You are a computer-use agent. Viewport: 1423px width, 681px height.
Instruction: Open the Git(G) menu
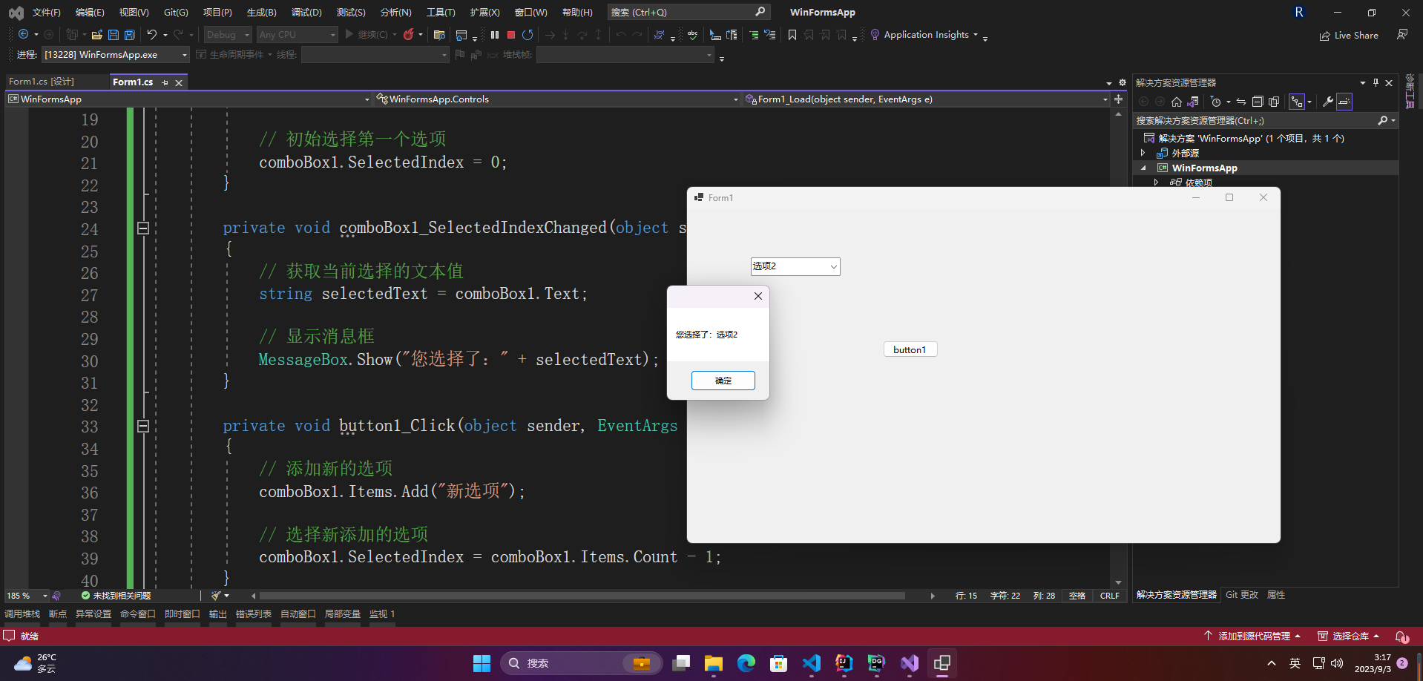176,12
